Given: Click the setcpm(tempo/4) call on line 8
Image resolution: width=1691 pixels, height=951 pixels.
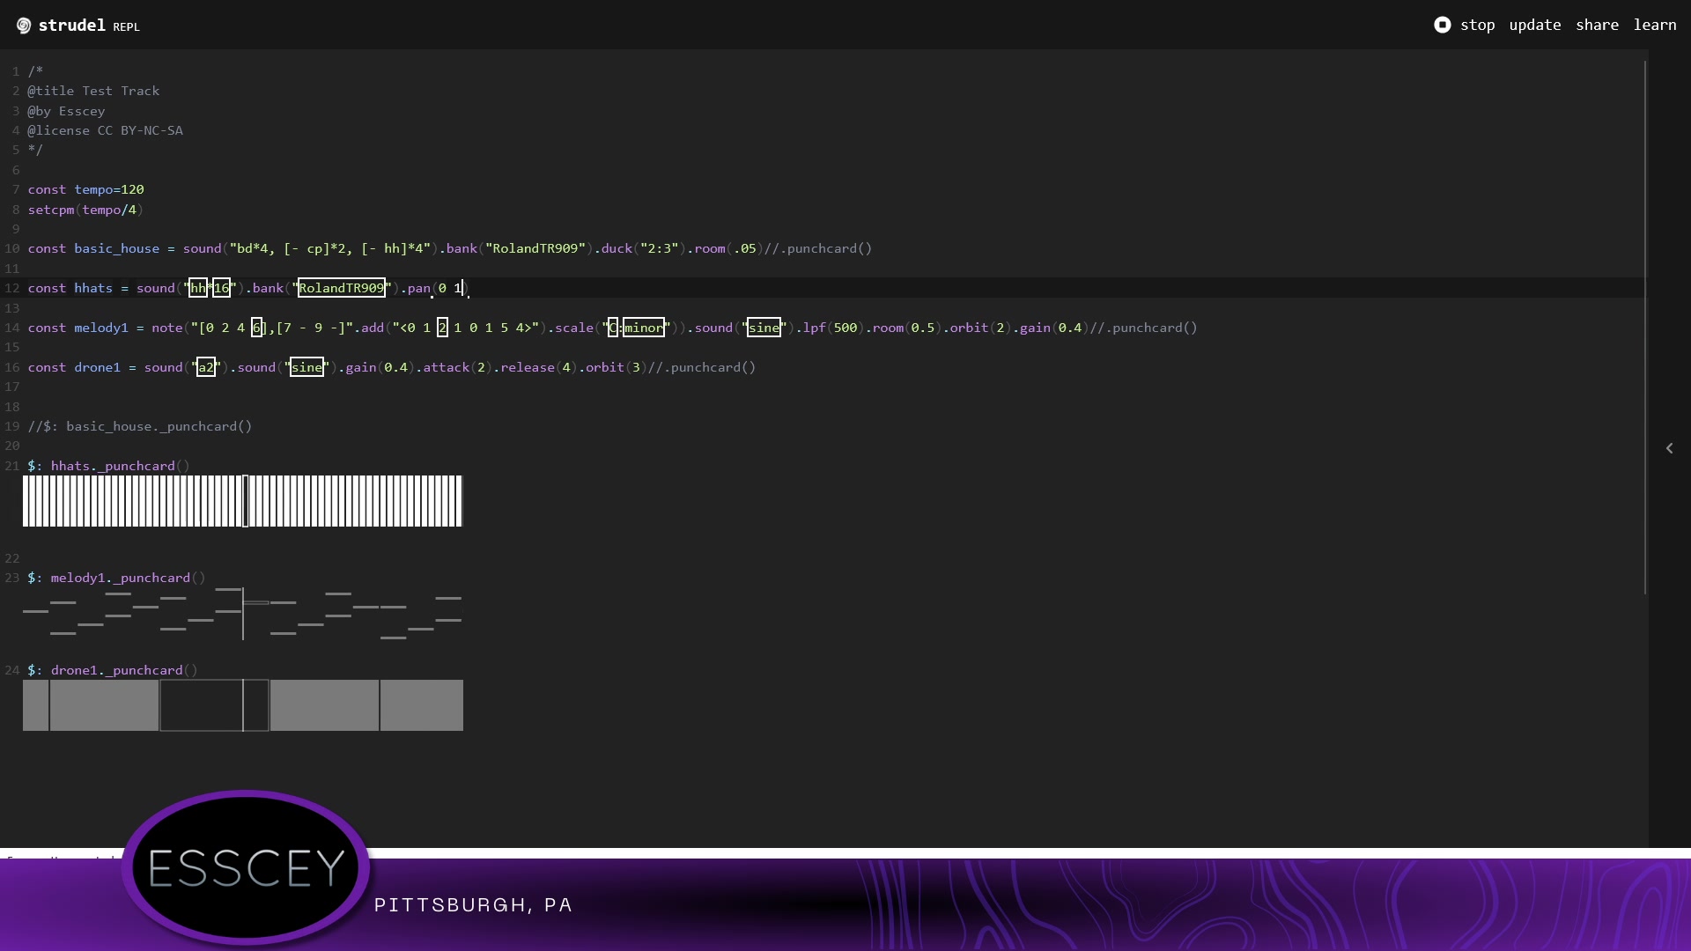Looking at the screenshot, I should pos(85,210).
